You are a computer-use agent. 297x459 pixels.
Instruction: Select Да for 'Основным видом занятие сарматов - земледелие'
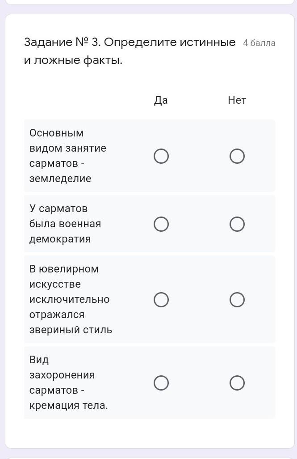coord(161,156)
